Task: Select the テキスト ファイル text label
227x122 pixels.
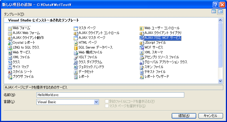Action: coord(155,72)
